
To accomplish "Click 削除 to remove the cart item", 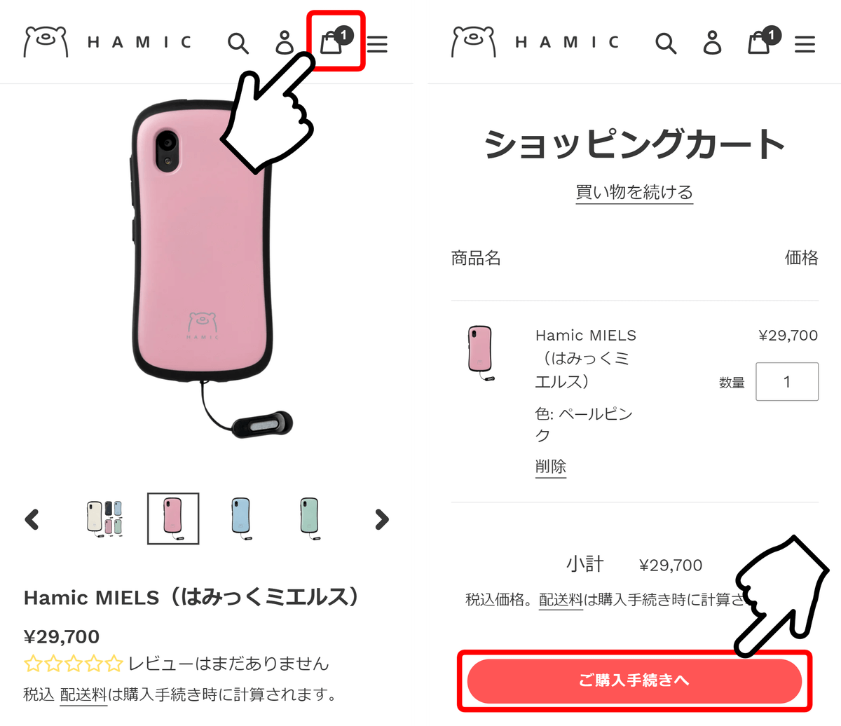I will pos(550,467).
